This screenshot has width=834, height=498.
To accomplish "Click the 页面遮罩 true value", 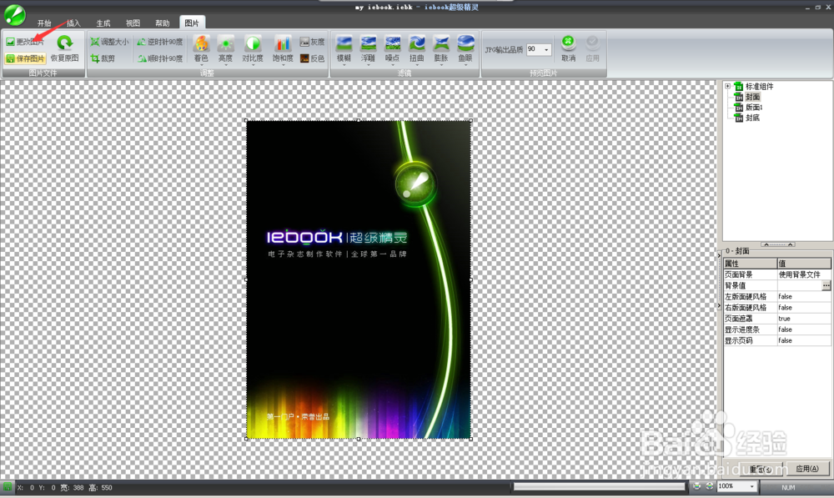I will point(804,319).
